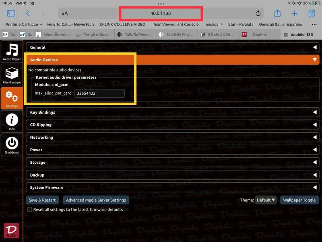Reload the page with Safari refresh icon
This screenshot has width=322, height=242.
pyautogui.click(x=258, y=14)
